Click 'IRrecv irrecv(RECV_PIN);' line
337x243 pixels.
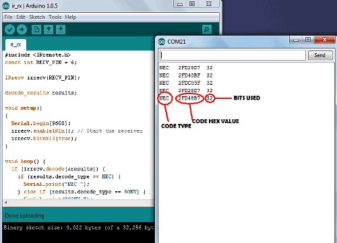(42, 77)
